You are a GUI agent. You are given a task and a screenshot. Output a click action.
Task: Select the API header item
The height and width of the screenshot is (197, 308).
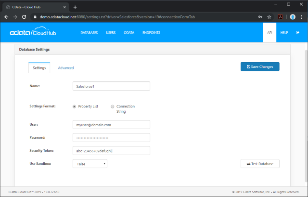269,32
